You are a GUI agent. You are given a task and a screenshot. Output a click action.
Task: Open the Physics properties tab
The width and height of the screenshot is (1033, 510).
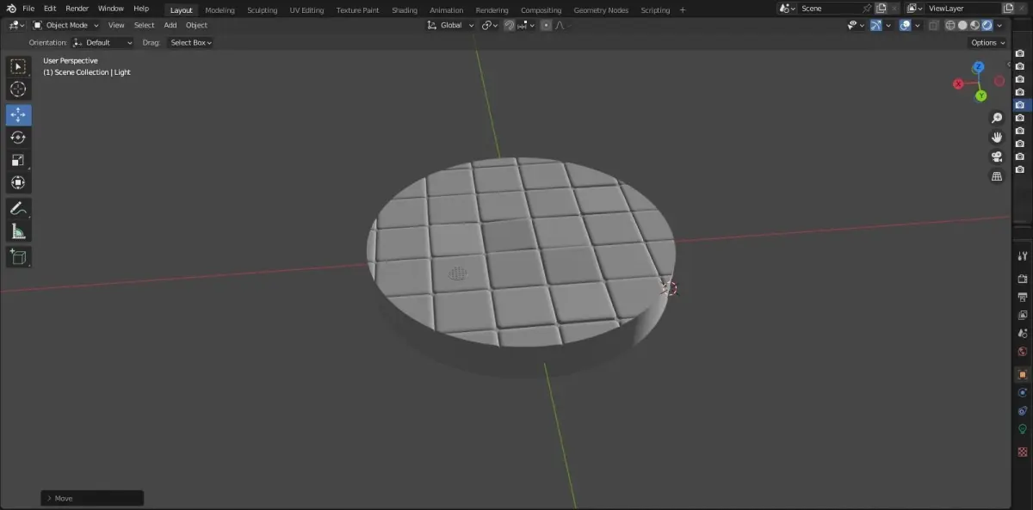click(1023, 392)
